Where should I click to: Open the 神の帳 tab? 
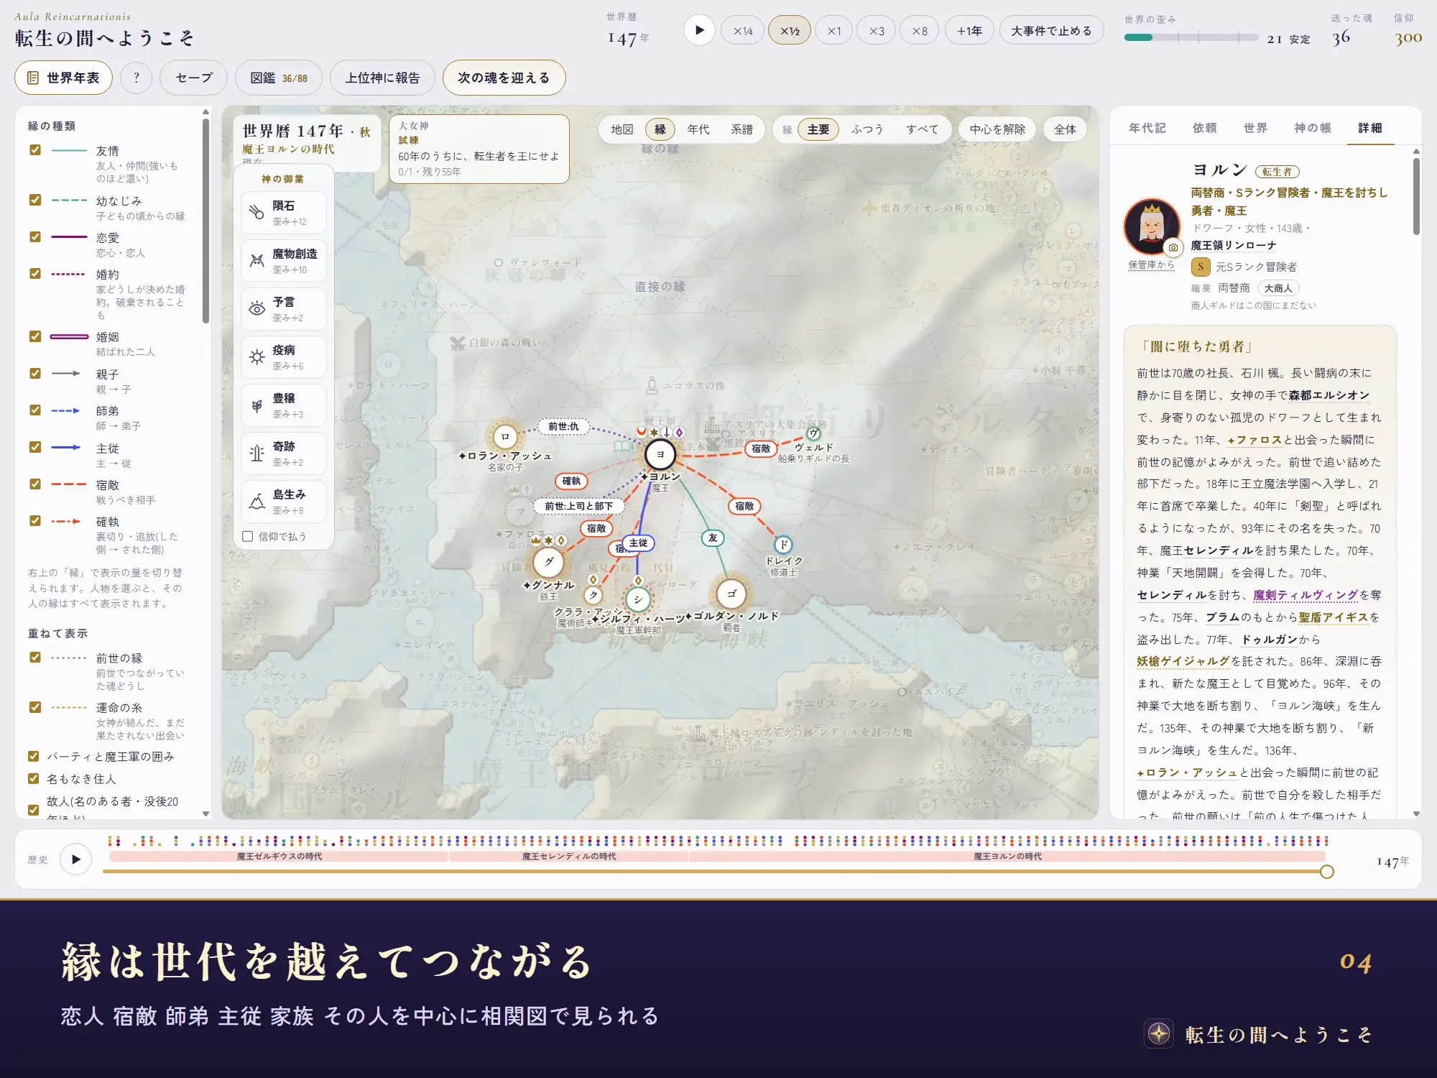pyautogui.click(x=1313, y=128)
